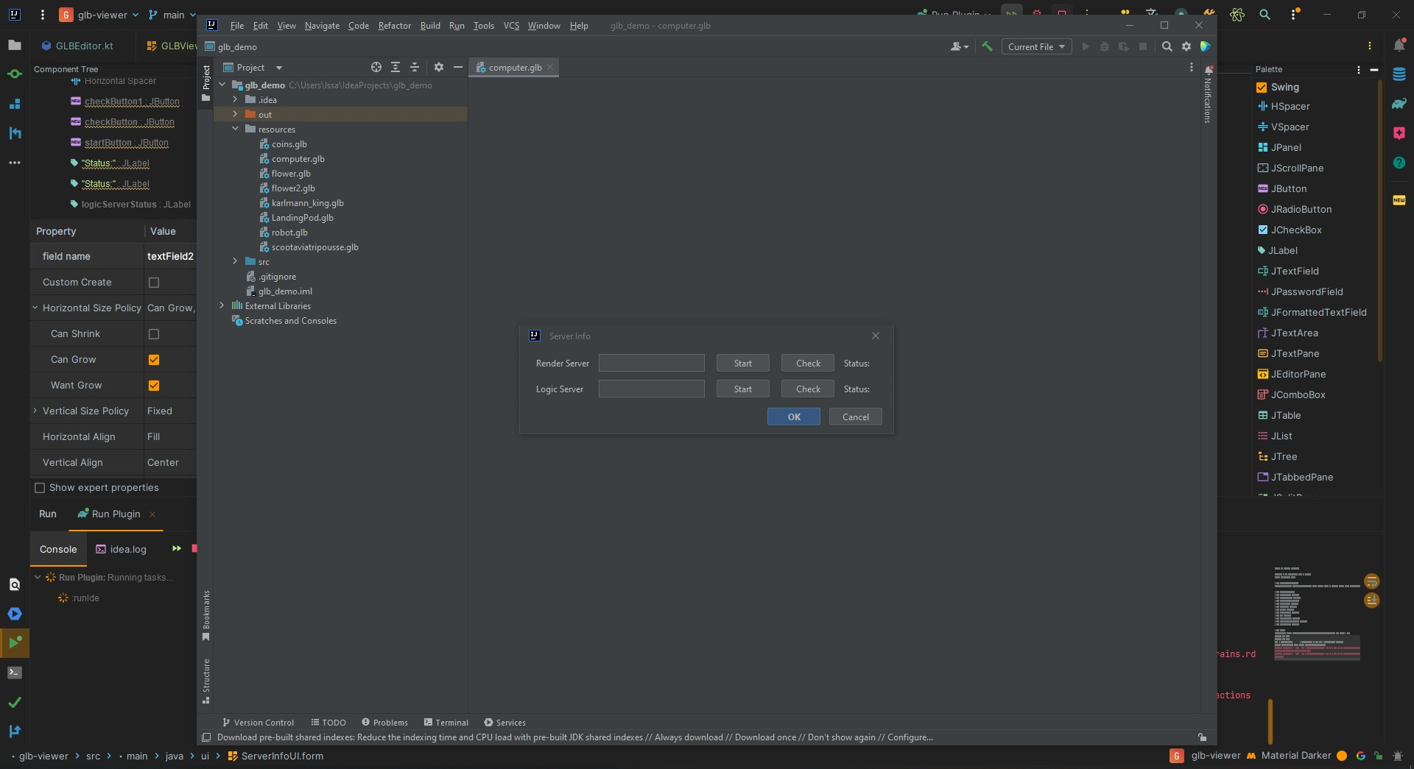Image resolution: width=1414 pixels, height=769 pixels.
Task: Open the Terminal tool window
Action: (x=15, y=673)
